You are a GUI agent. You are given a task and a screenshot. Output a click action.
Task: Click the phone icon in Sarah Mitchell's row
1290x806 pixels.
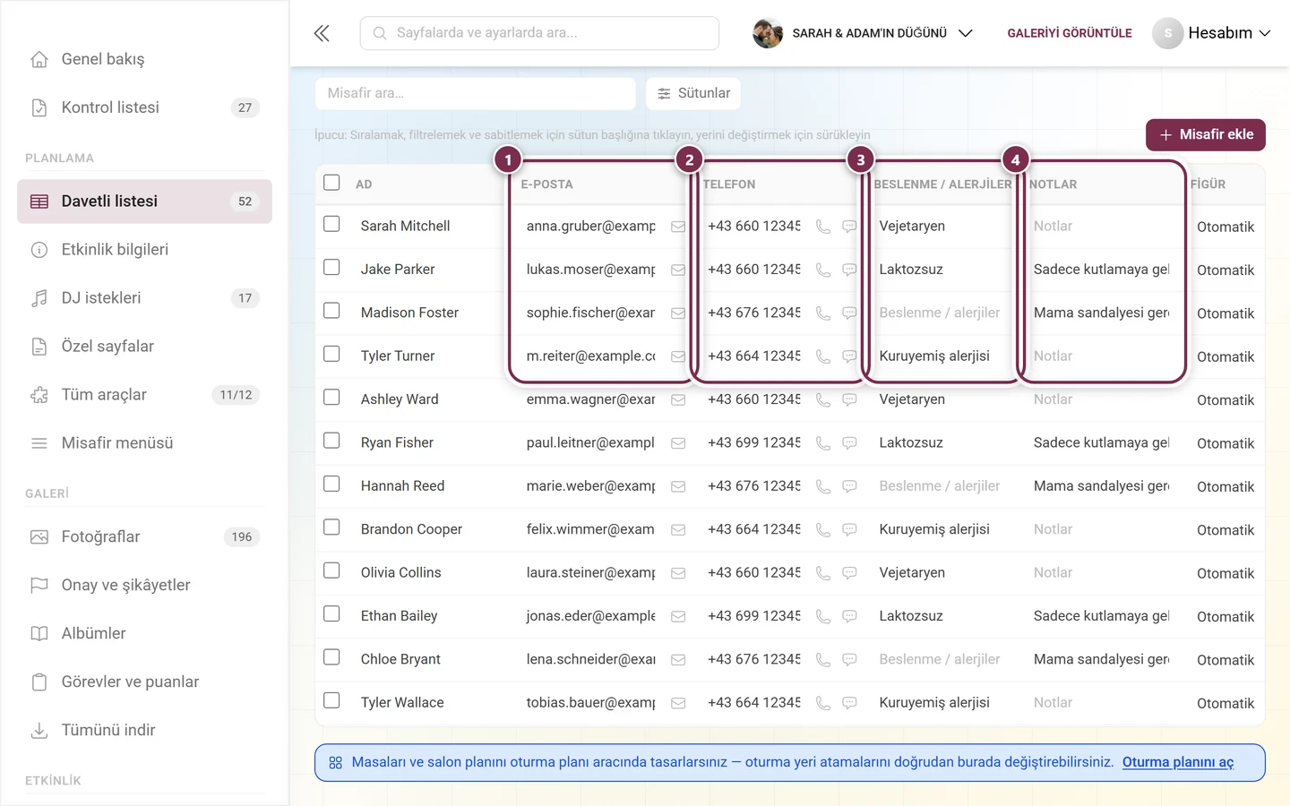(823, 227)
